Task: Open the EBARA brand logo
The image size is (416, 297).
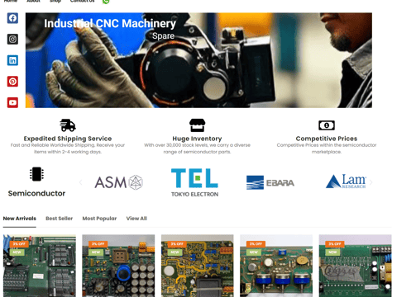Action: 270,182
